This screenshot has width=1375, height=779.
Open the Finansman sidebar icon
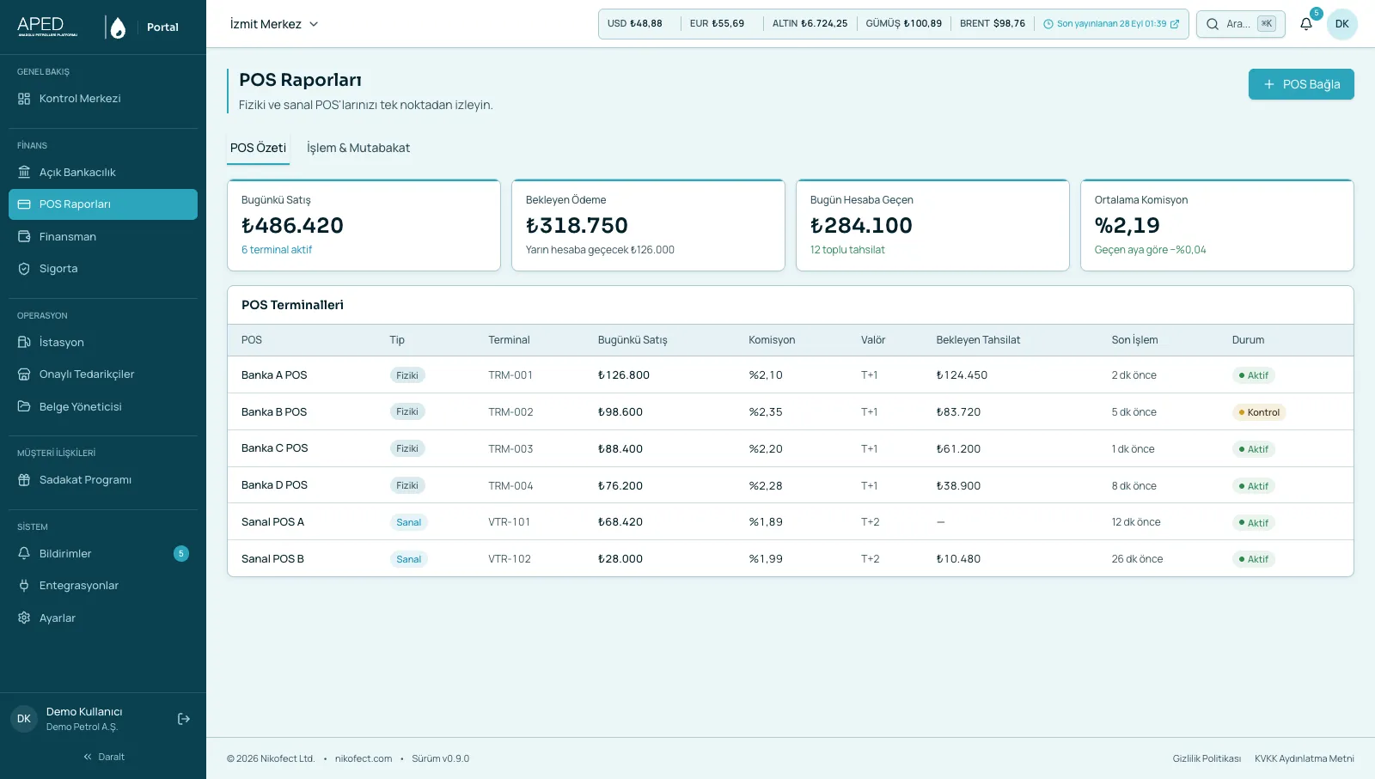pos(24,237)
